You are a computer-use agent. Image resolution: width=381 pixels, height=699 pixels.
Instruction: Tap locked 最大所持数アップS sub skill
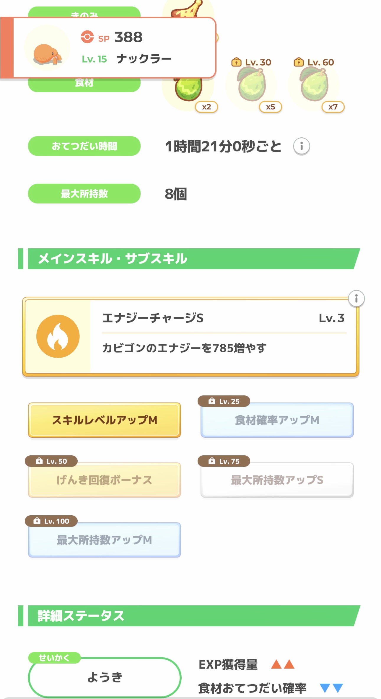[277, 480]
